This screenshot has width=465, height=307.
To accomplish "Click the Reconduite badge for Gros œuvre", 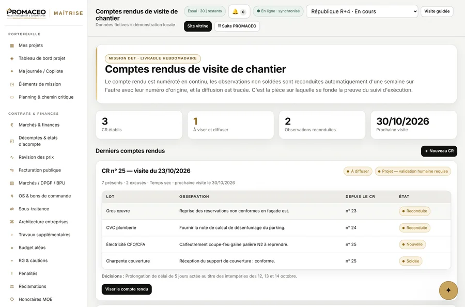I will pos(414,211).
